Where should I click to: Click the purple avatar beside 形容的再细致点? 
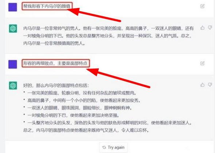[x=13, y=64]
